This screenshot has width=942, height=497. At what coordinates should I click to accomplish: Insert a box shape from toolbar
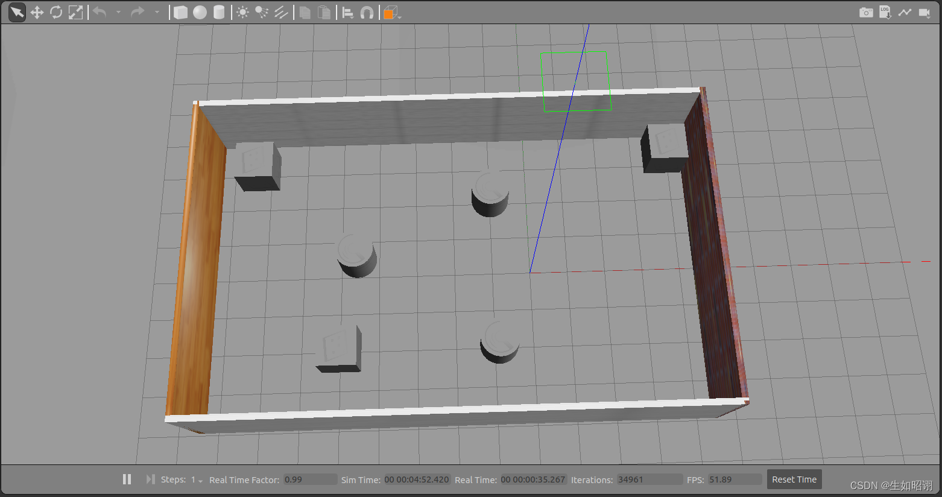tap(180, 12)
